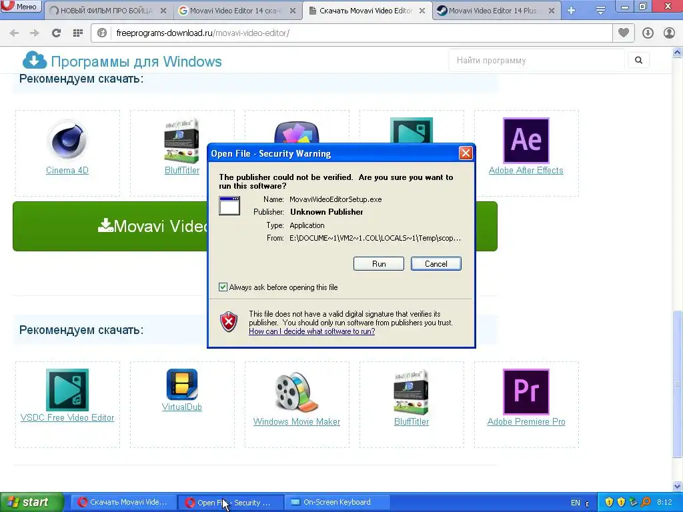
Task: Open the Windows Movie Maker text link
Action: (x=297, y=421)
